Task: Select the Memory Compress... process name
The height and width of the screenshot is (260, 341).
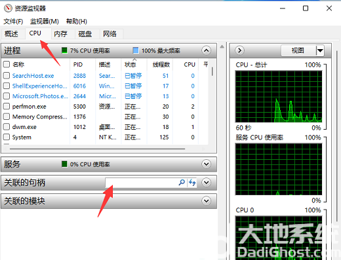Action: [x=40, y=117]
